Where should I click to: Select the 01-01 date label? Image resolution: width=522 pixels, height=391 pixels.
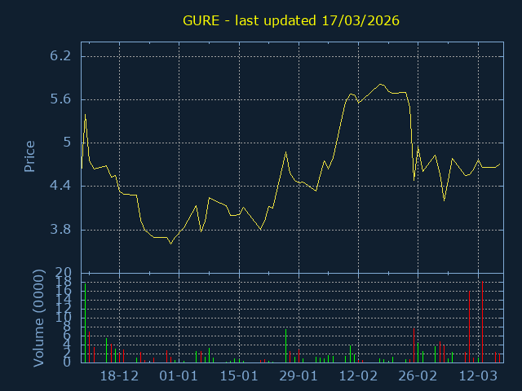tap(179, 376)
